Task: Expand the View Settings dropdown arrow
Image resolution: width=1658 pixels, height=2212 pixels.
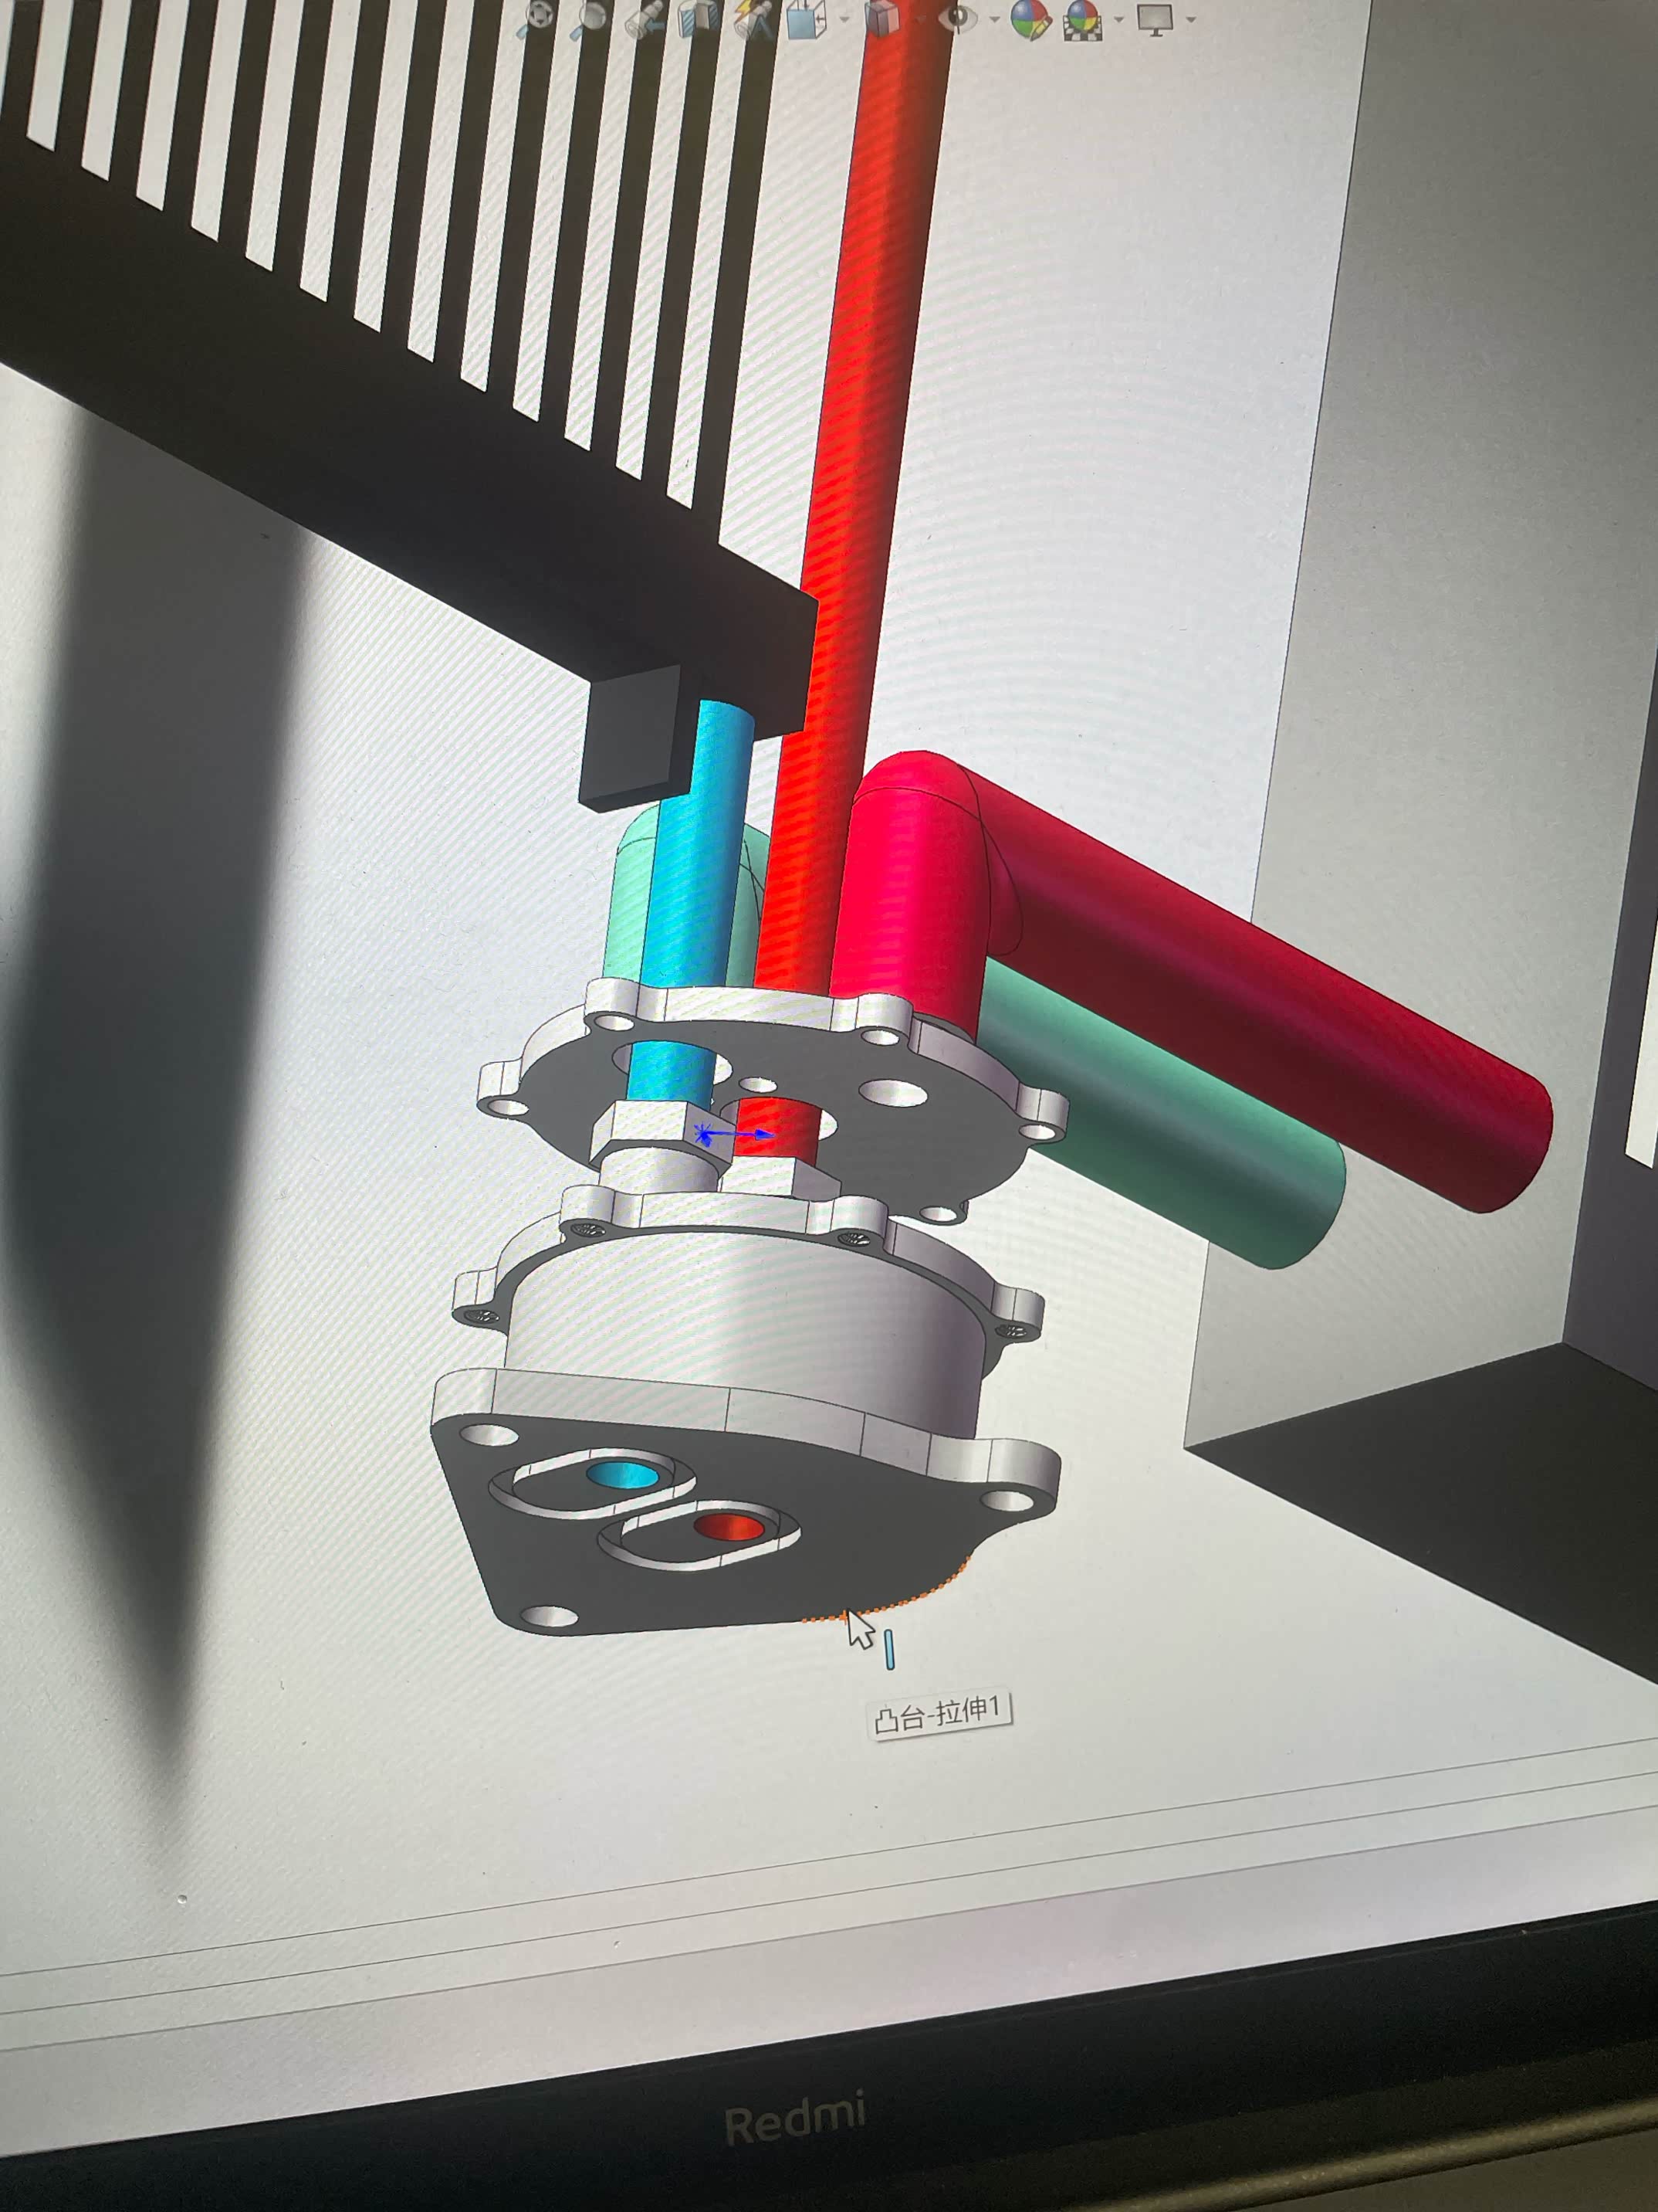Action: tap(1190, 19)
